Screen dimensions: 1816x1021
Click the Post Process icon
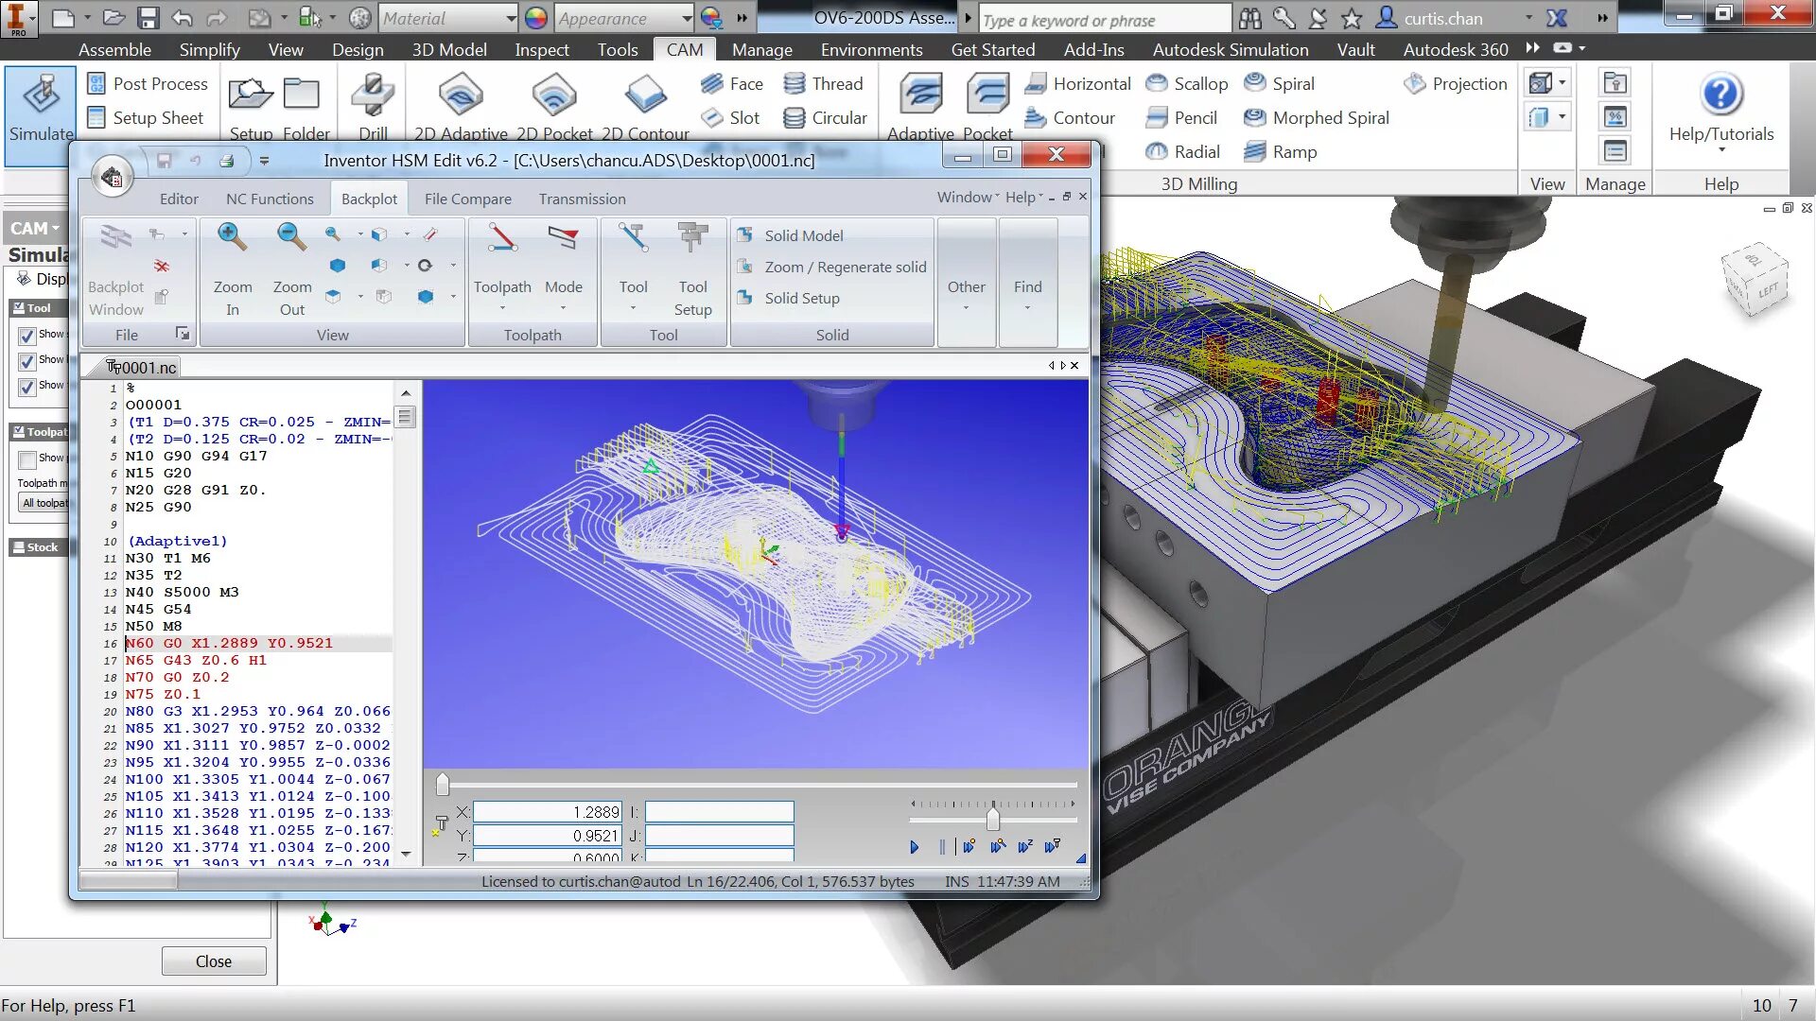coord(96,83)
